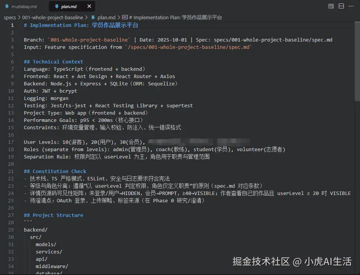Click the '001-whole-project-baseline' branch code text
Screen dimensions: 360x275
(x=89, y=40)
